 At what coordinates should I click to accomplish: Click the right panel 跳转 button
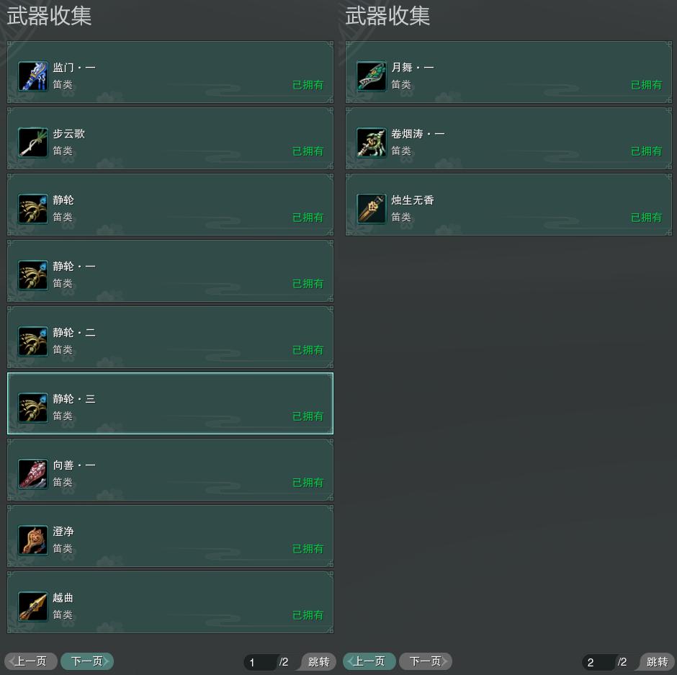pyautogui.click(x=657, y=661)
